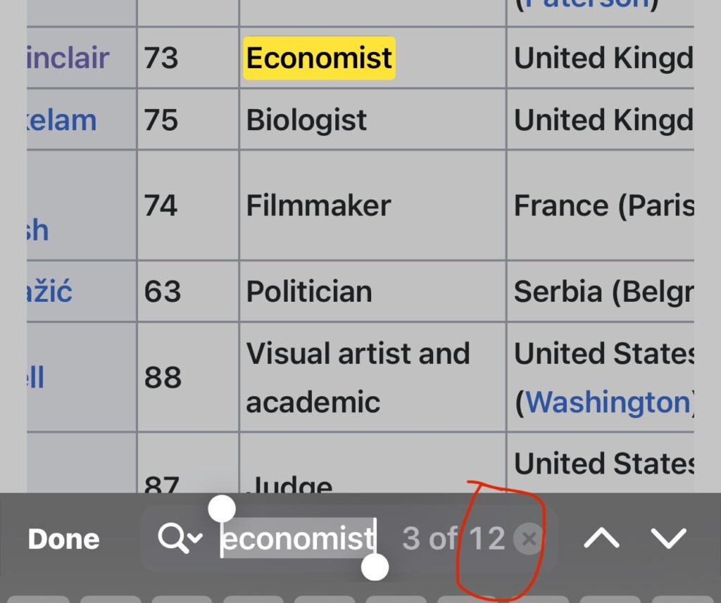Open the magnifier search options dropdown
Image resolution: width=721 pixels, height=603 pixels.
click(180, 539)
